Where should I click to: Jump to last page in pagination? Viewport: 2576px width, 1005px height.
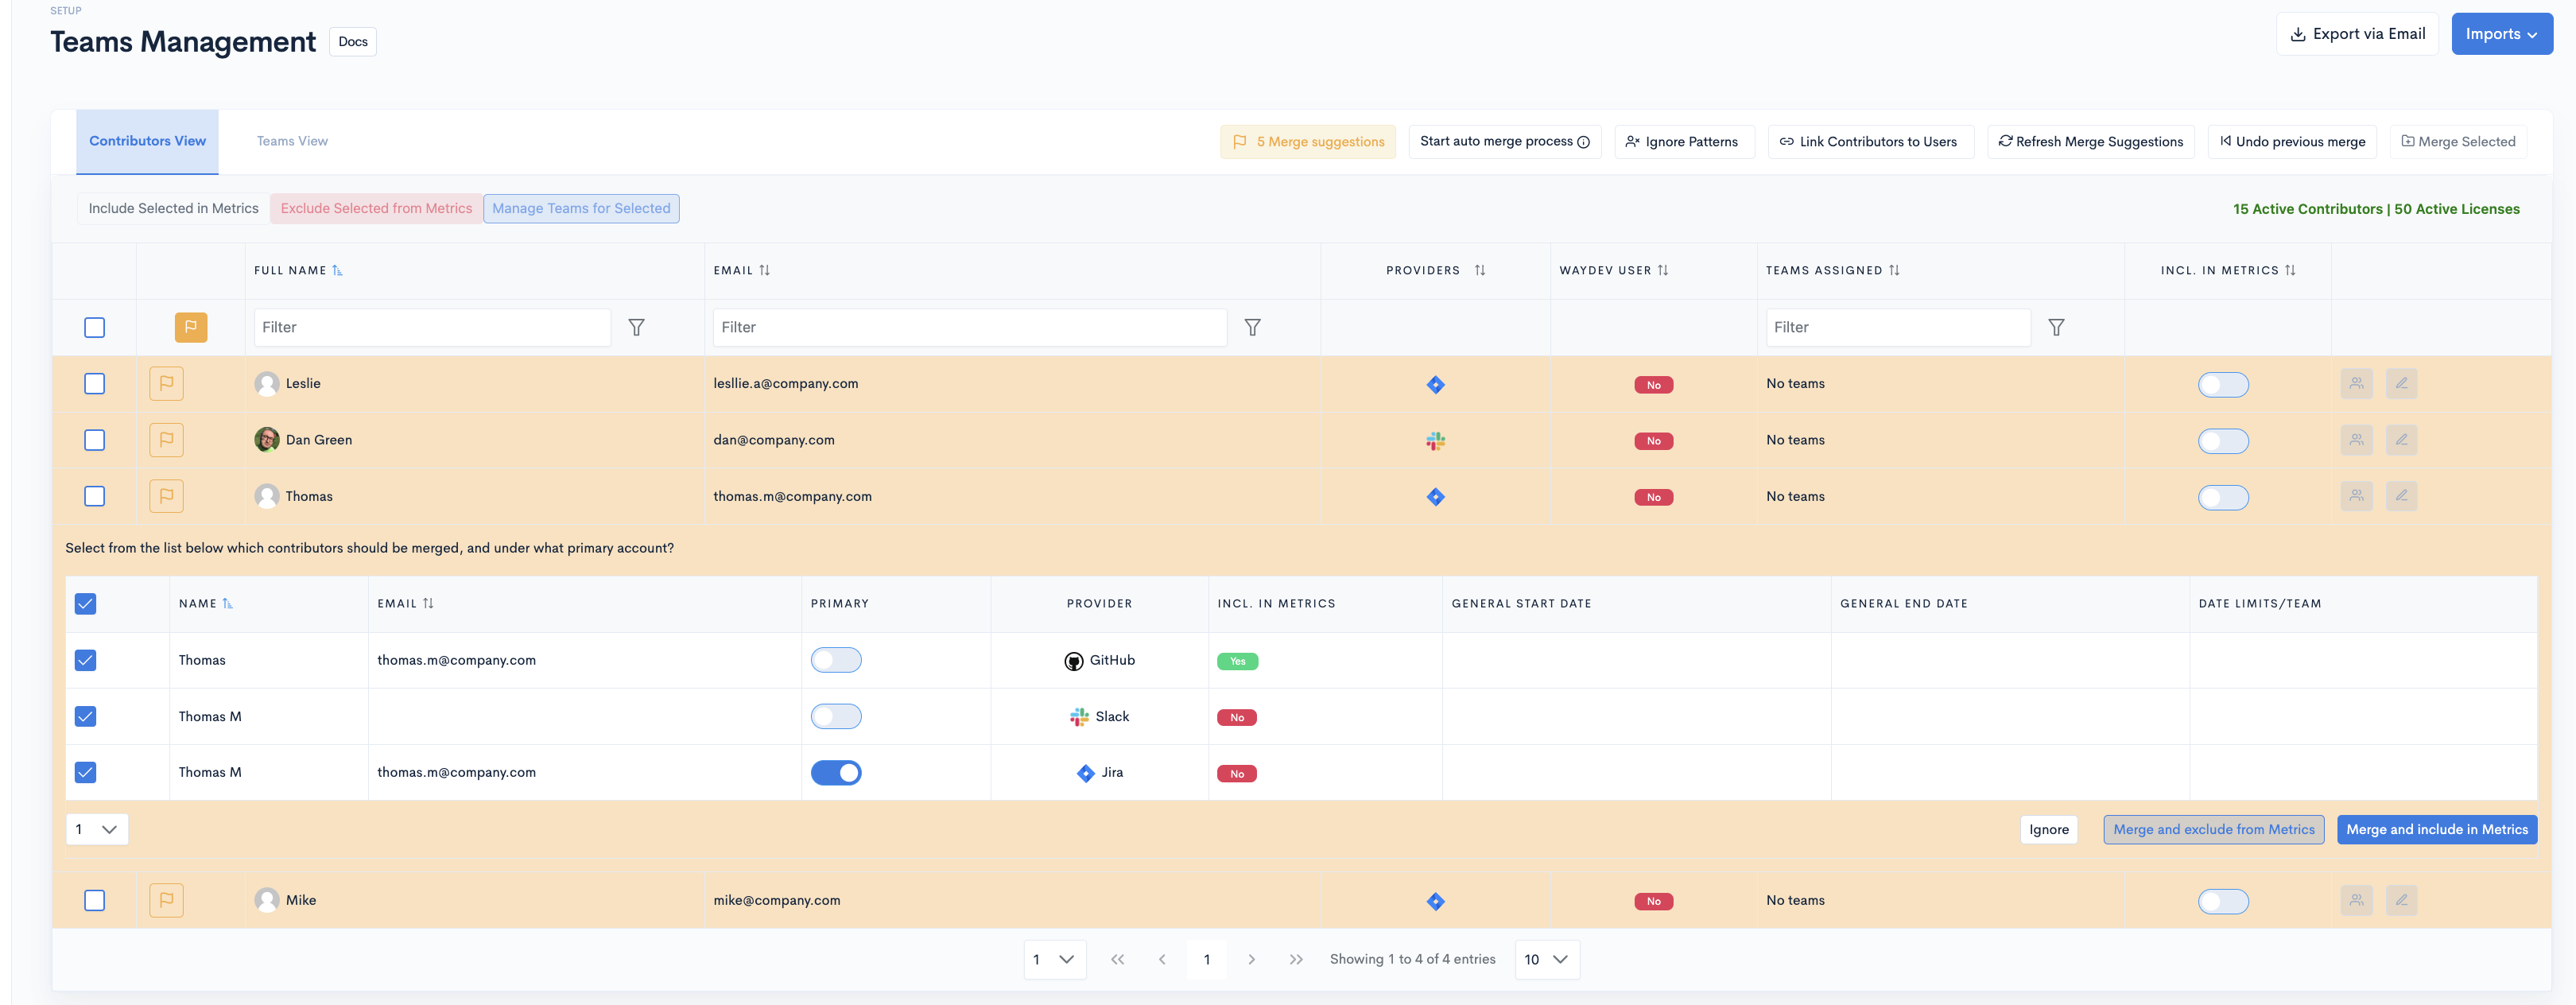pos(1296,959)
